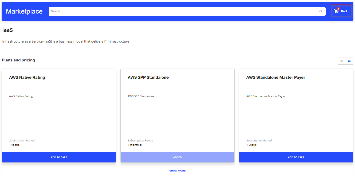This screenshot has width=355, height=176.
Task: Click the ADDED button for AWS SPP Standalone
Action: (177, 157)
